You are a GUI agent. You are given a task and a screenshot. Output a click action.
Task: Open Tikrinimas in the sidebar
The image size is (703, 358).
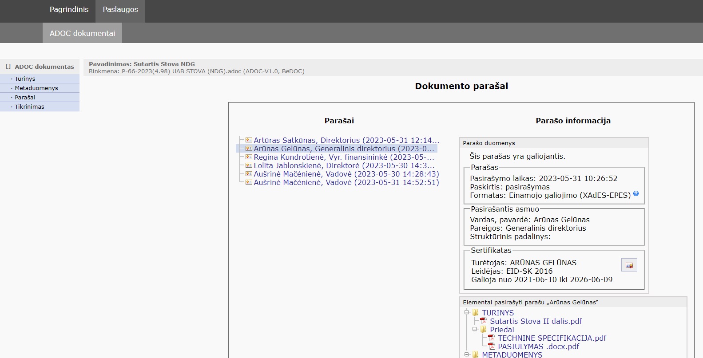click(x=29, y=106)
